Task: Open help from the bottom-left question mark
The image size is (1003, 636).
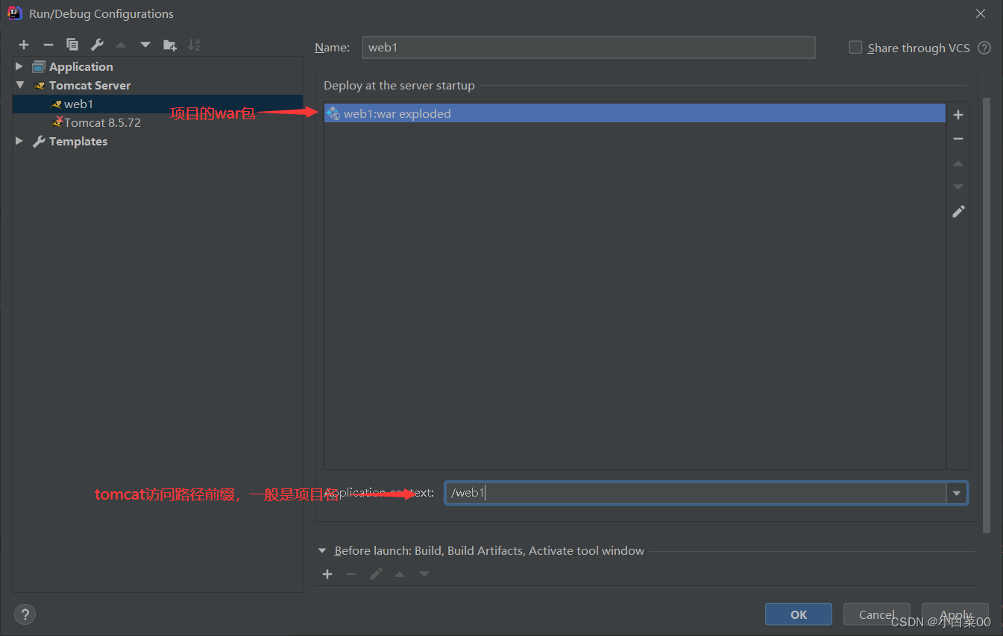Action: 25,614
